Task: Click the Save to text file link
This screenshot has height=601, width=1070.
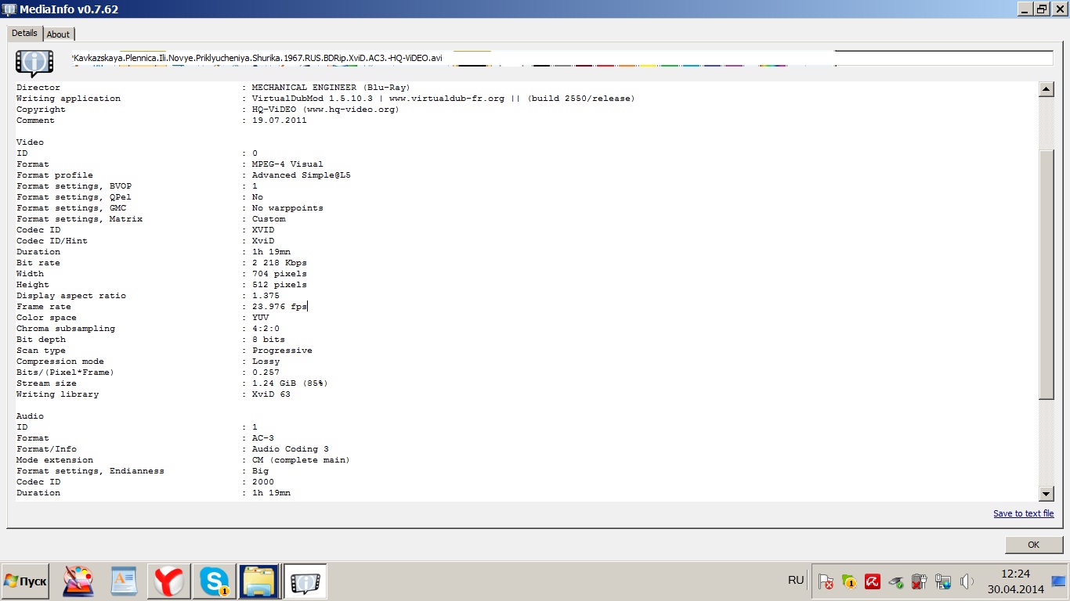Action: 1024,513
